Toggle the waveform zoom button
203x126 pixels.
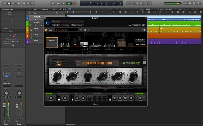click(180, 9)
